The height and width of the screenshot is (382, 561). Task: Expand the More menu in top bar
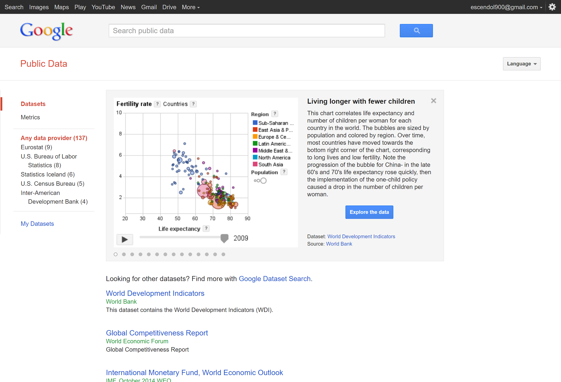191,7
